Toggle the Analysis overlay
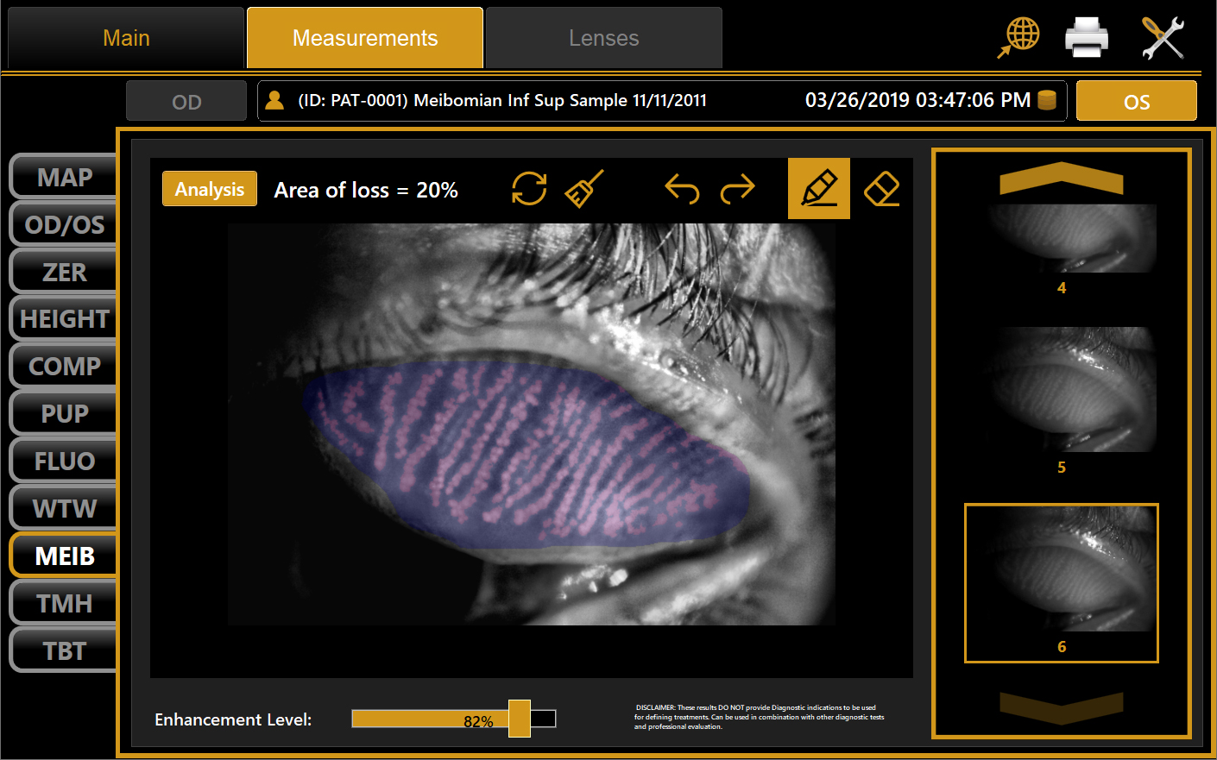 coord(209,188)
